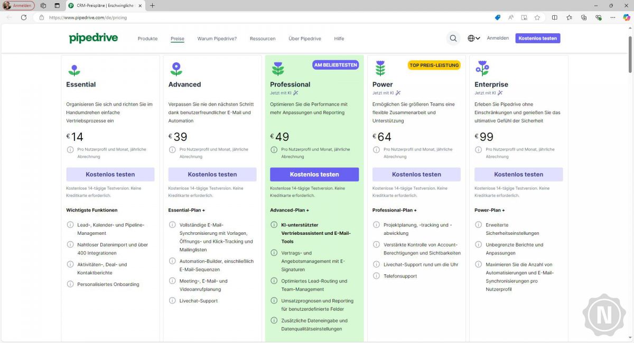Start free trial for Enterprise plan
Viewport: 634px width, 343px height.
[519, 174]
